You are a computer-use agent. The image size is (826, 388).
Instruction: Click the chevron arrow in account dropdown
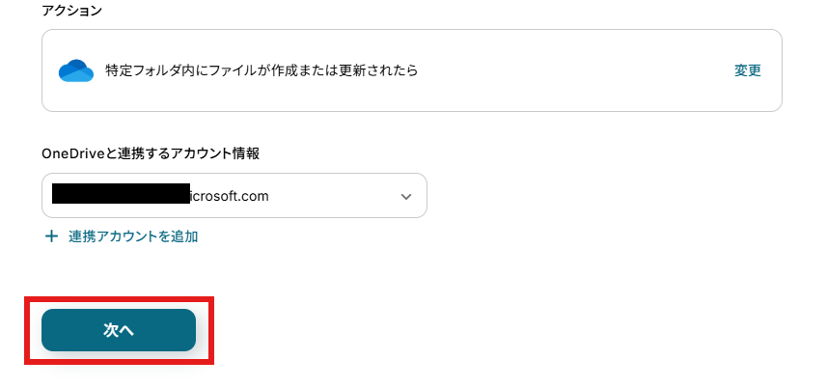[405, 196]
